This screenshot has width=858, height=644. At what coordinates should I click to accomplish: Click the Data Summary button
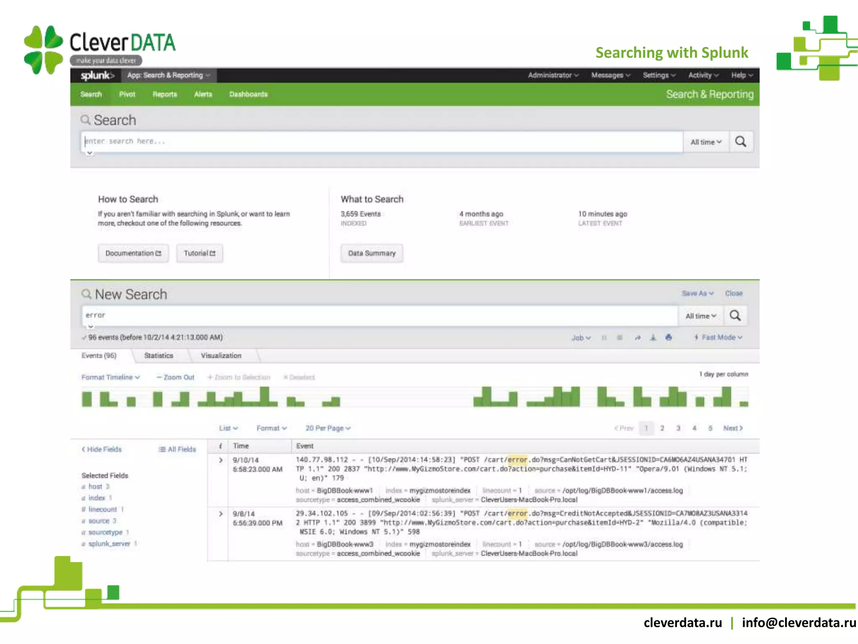(372, 253)
